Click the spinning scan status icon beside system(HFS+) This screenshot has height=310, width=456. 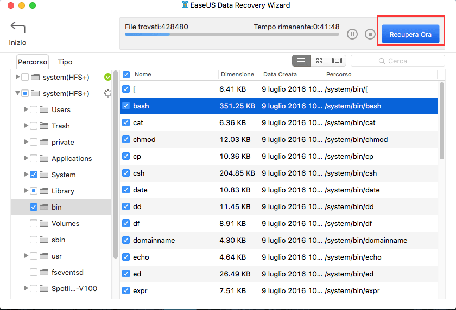point(108,93)
